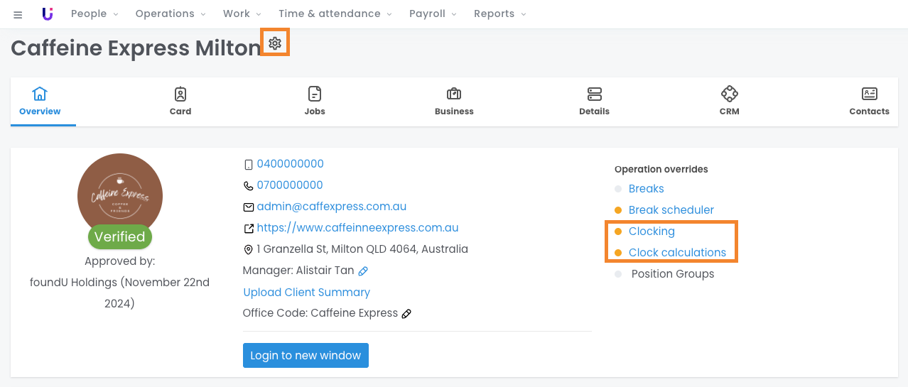Screen dimensions: 908x387
Task: Open the Payroll menu
Action: pyautogui.click(x=433, y=14)
